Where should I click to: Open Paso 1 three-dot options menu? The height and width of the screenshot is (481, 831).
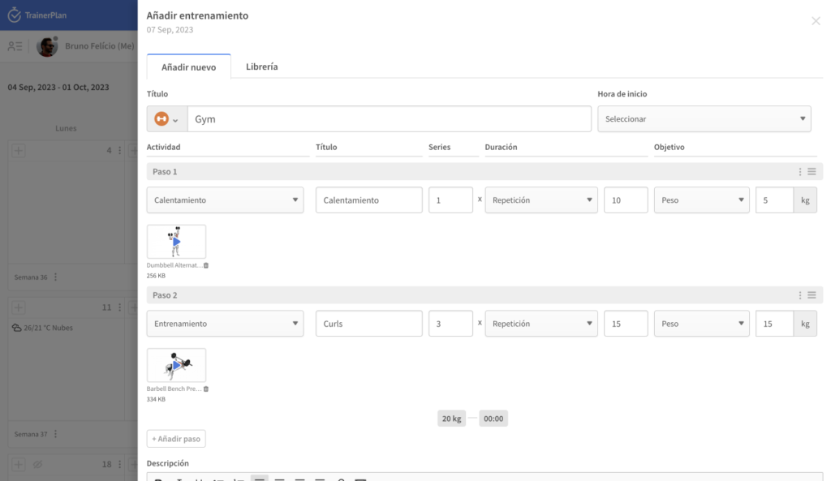[x=800, y=172]
